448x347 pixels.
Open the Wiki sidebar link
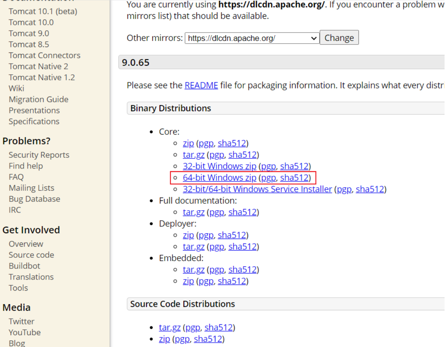[x=16, y=88]
